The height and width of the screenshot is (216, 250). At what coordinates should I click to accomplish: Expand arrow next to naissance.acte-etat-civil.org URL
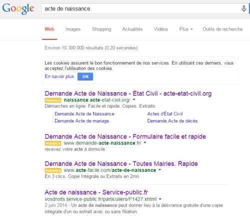pos(134,99)
